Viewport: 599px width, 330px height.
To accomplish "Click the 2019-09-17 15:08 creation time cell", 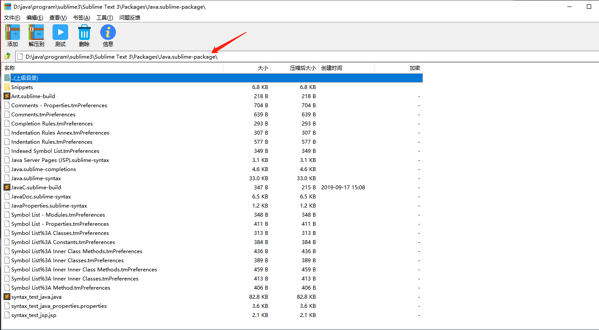I will [x=343, y=188].
